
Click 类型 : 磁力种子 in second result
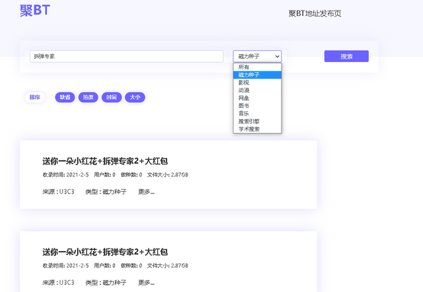tap(106, 283)
